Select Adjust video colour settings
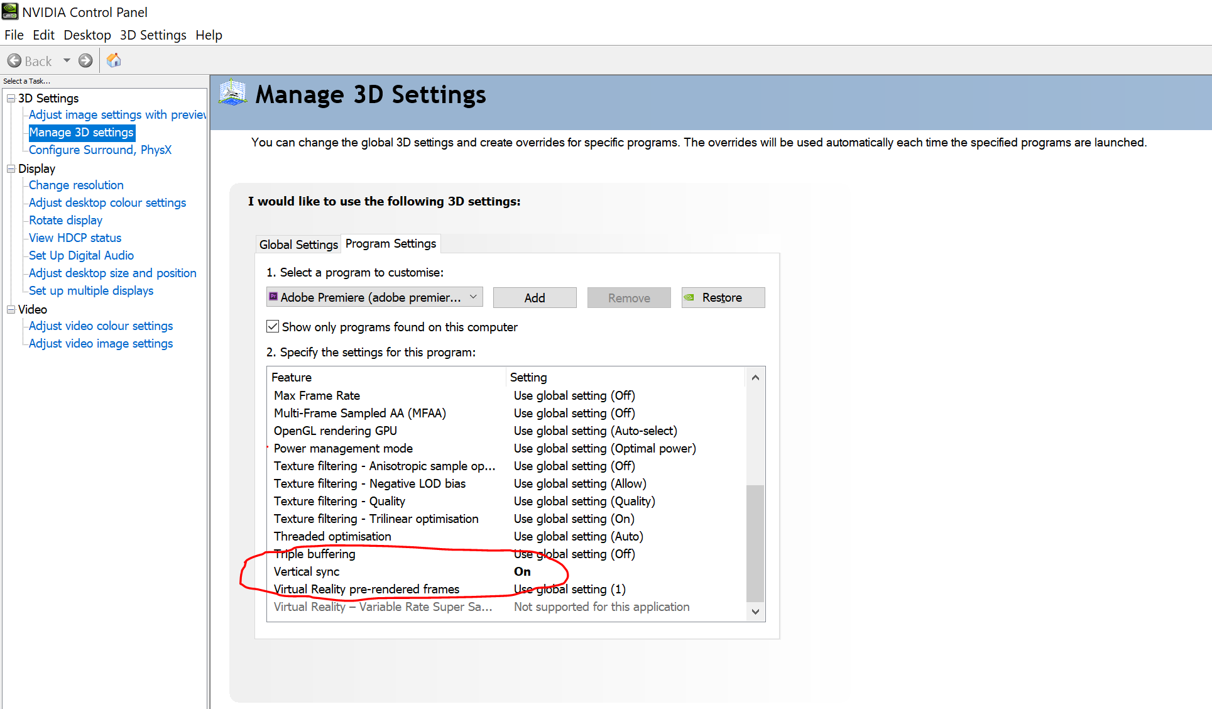The image size is (1212, 709). click(100, 326)
